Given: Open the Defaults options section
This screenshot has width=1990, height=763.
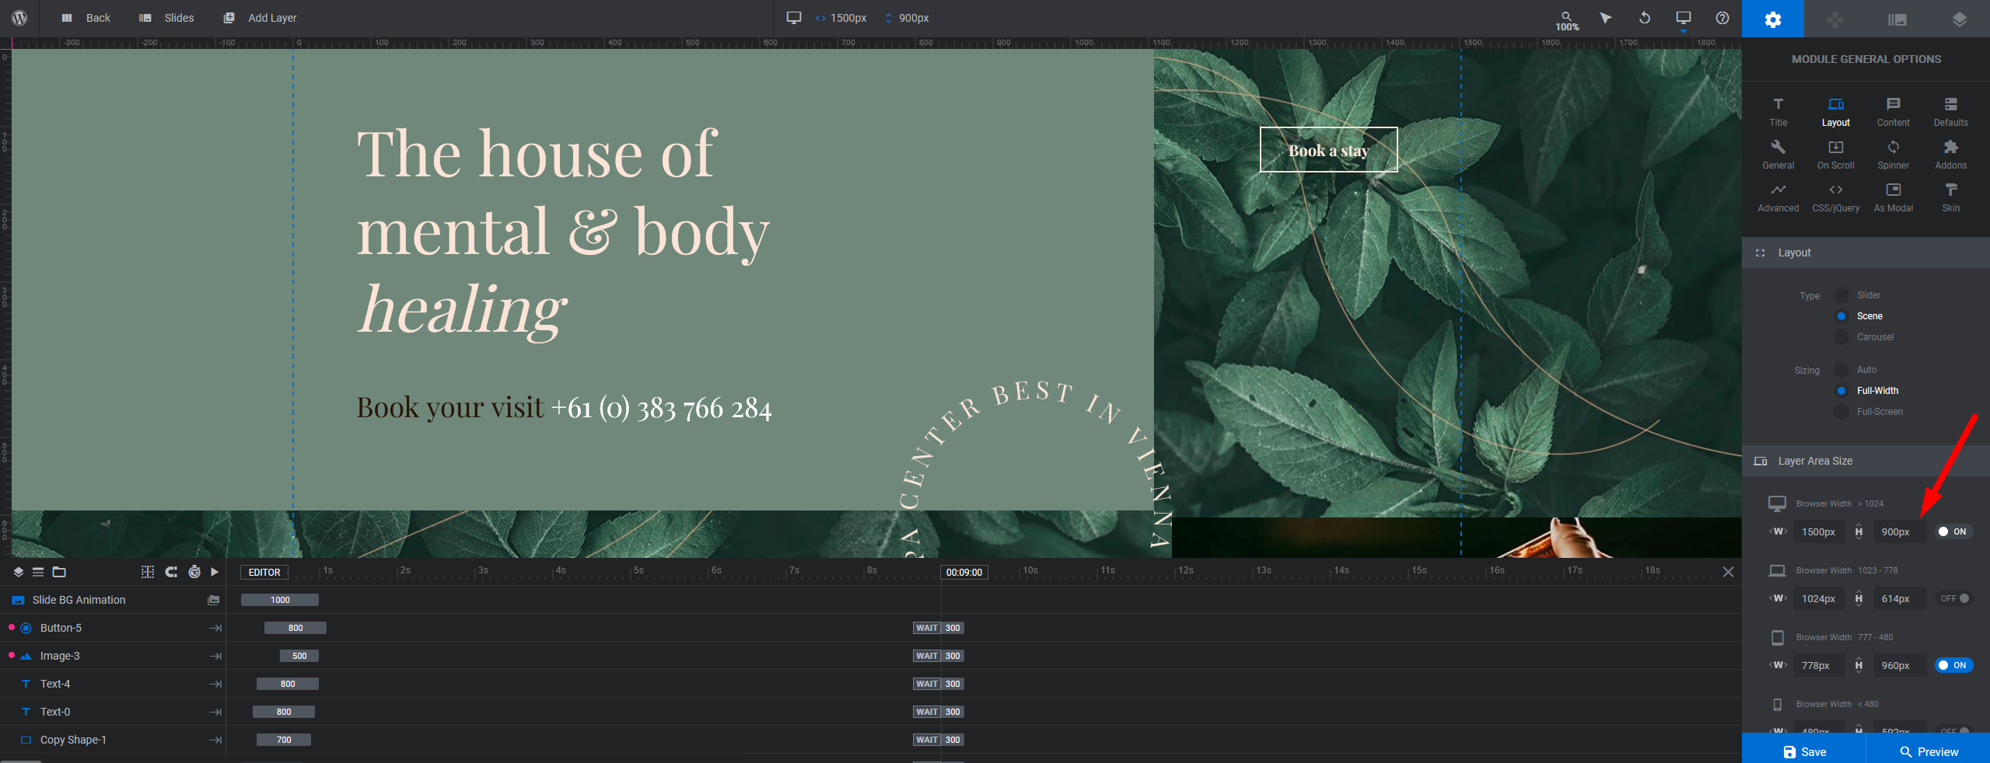Looking at the screenshot, I should 1951,112.
